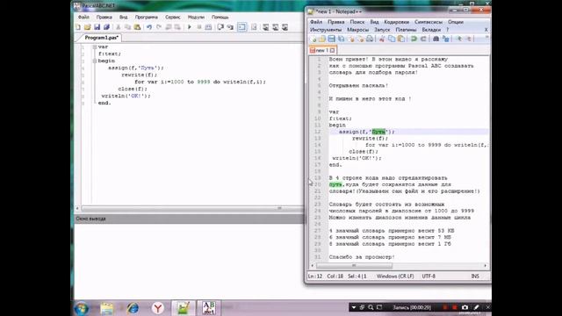Redo the edit in PascalABC.NET
562x316 pixels.
click(159, 27)
